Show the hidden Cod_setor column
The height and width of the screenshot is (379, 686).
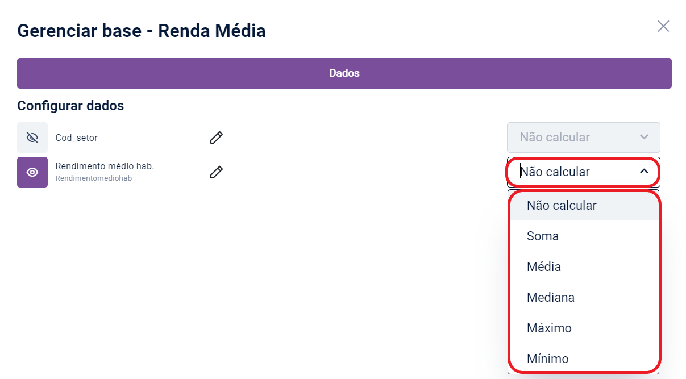click(x=32, y=138)
